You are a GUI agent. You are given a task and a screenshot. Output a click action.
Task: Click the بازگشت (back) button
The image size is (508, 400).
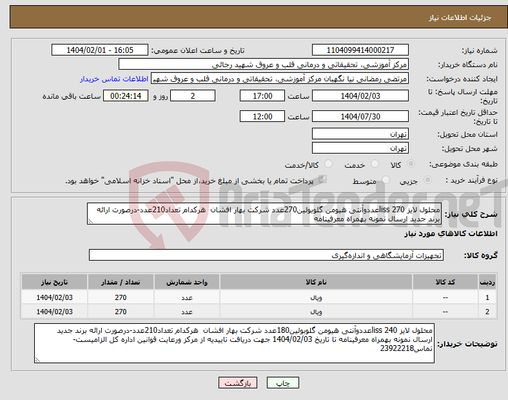click(x=238, y=383)
